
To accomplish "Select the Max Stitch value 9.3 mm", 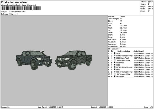I will pos(123,40).
